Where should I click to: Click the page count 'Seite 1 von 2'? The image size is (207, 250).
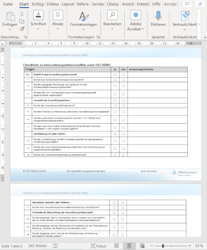(11, 246)
